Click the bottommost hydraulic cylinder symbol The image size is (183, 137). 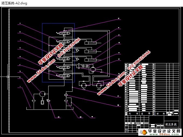tap(90, 59)
